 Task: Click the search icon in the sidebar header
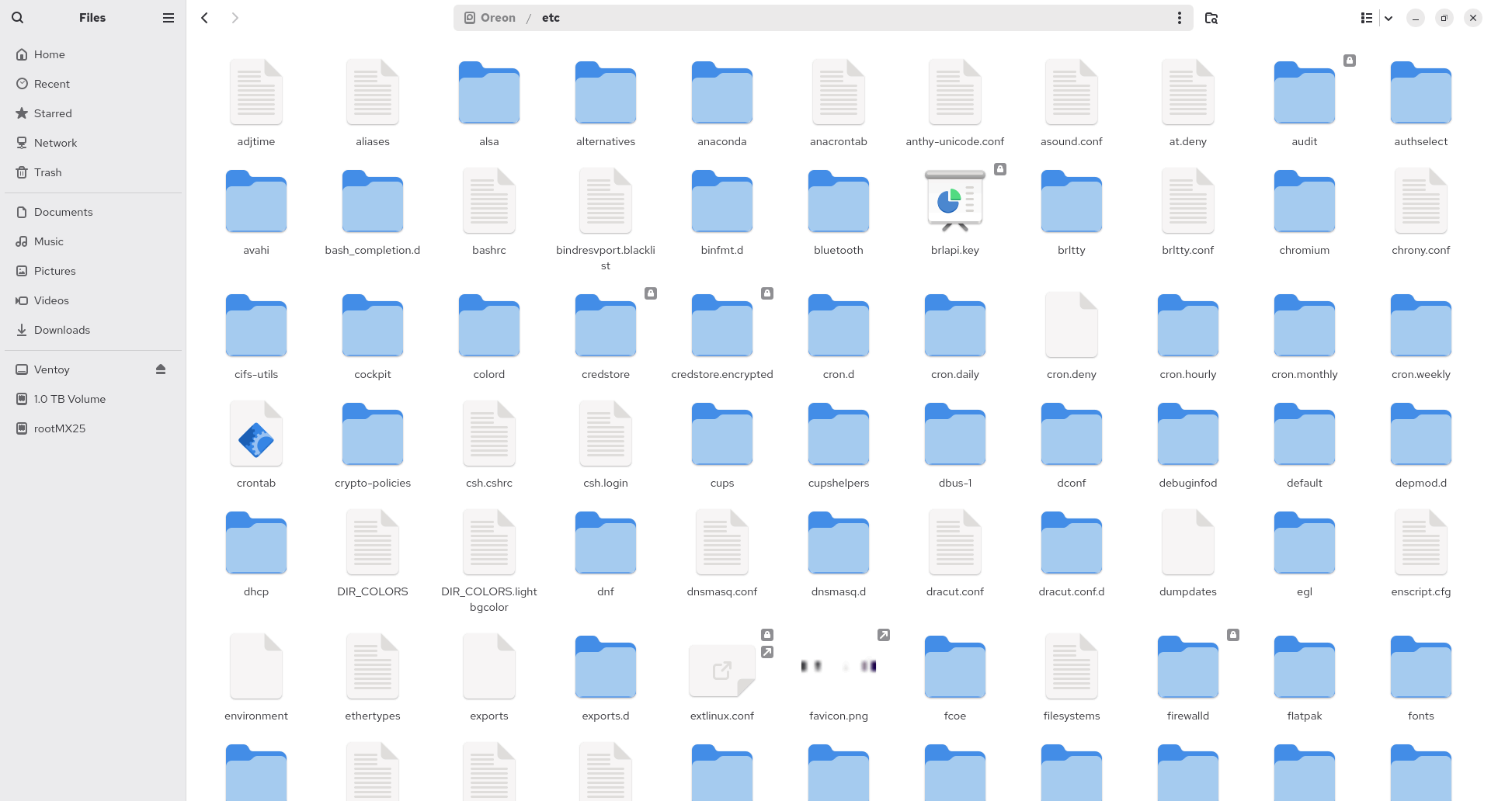tap(17, 18)
